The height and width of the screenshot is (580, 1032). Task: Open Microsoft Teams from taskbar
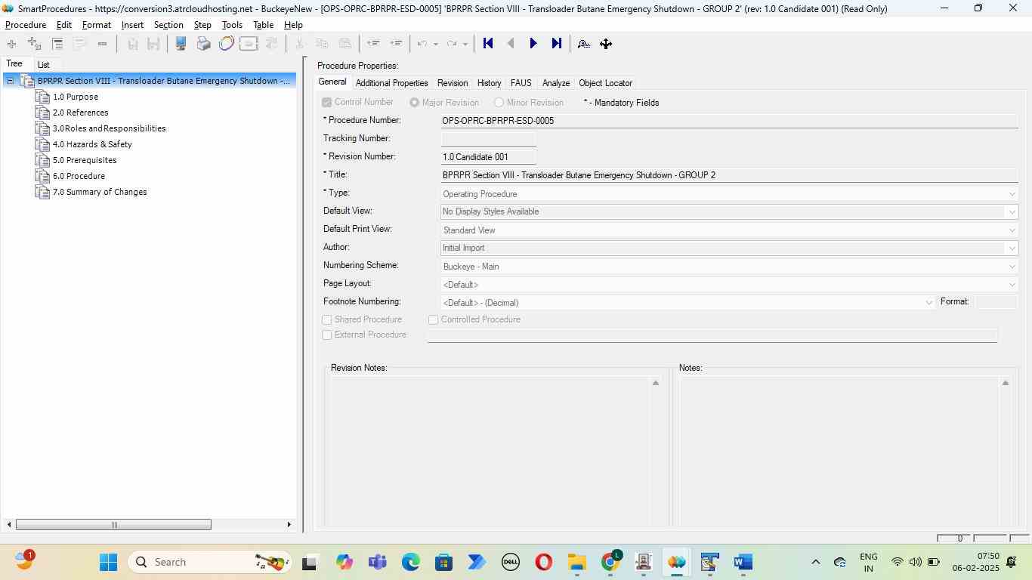(377, 562)
